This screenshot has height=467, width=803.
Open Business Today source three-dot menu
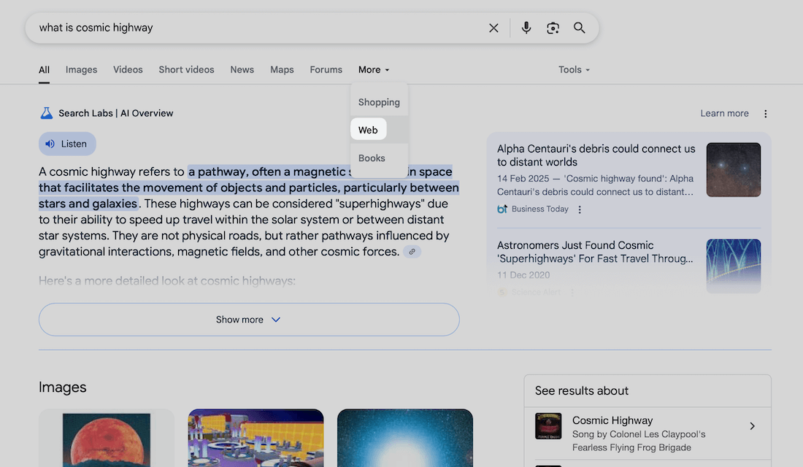click(x=580, y=209)
